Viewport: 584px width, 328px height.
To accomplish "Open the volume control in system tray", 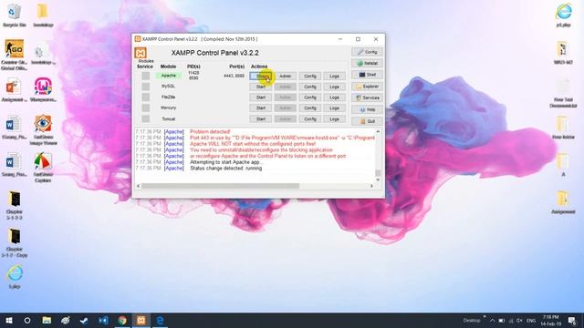I will (519, 321).
